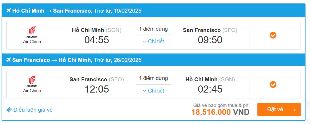Click airplane icon in return flight header
This screenshot has height=124, width=310.
pos(8,60)
